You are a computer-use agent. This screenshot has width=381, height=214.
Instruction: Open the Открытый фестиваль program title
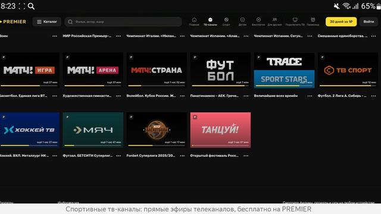click(x=214, y=156)
